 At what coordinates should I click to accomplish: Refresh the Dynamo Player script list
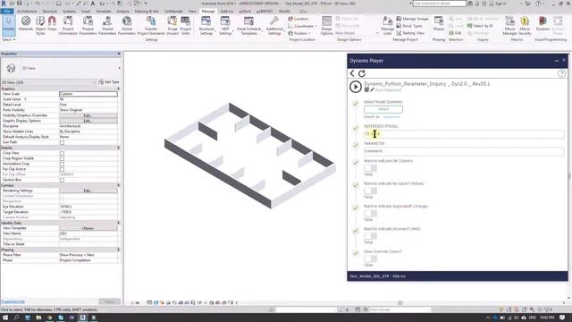[x=362, y=73]
